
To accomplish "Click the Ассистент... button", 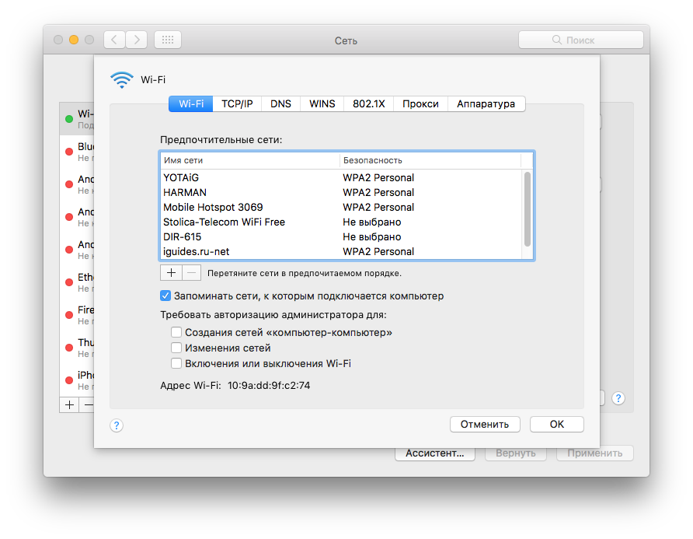I will 435,453.
